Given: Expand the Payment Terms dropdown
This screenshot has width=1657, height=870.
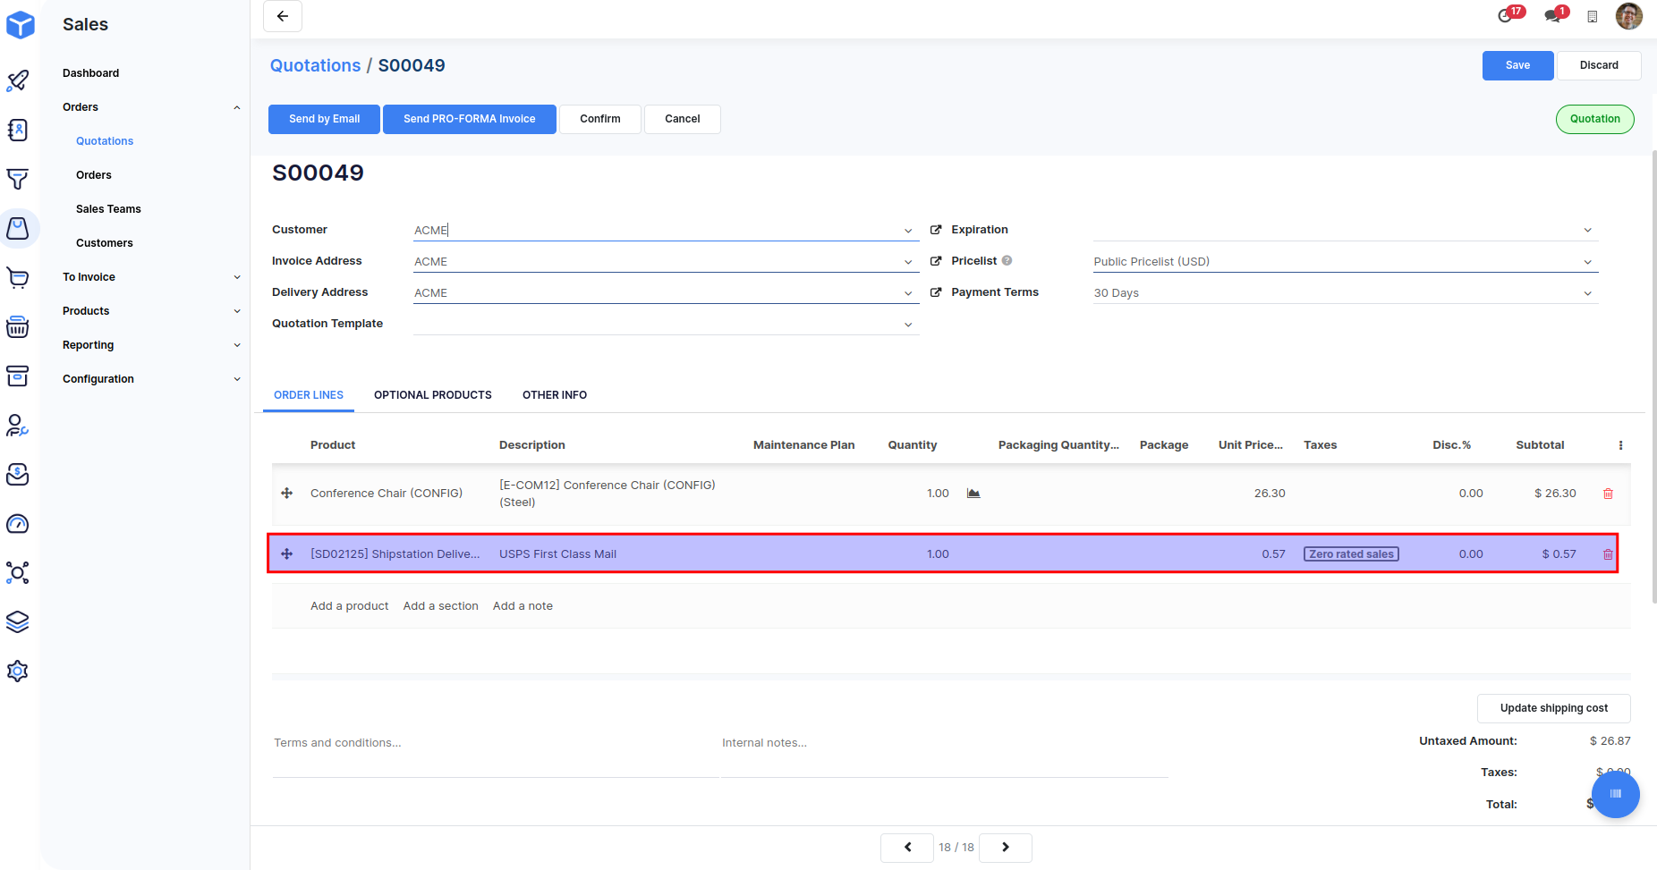Looking at the screenshot, I should point(1587,293).
